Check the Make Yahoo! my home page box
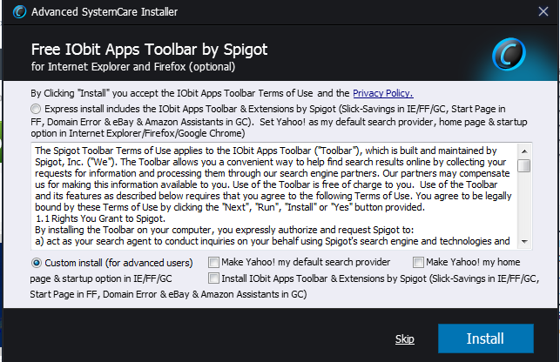Screen dimensions: 560x362 tap(418, 263)
